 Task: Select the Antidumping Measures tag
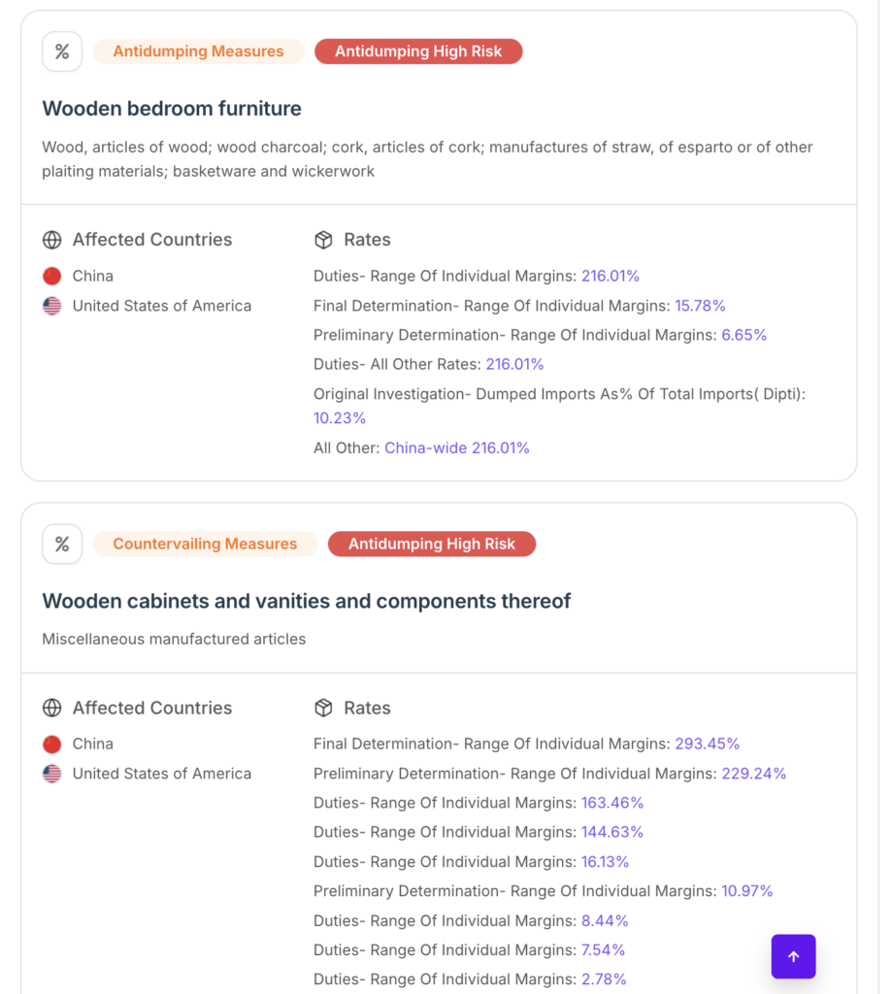[x=198, y=51]
